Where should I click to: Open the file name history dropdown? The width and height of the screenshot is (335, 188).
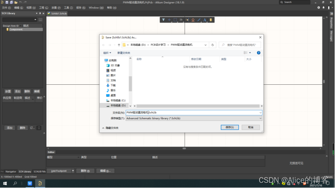260,112
